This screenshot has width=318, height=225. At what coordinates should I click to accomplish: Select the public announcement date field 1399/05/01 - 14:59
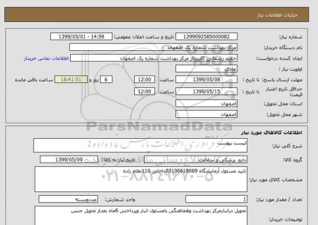pos(81,36)
